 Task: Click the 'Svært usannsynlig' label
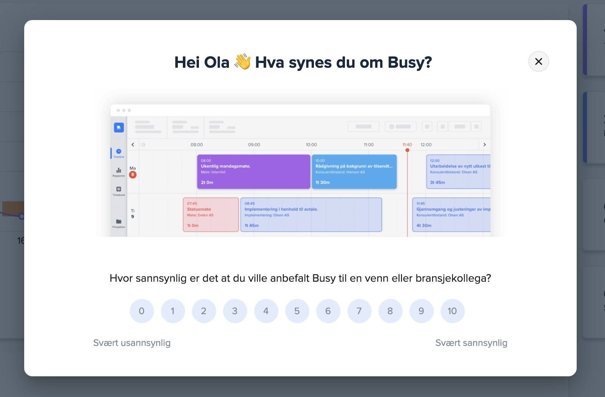point(132,343)
